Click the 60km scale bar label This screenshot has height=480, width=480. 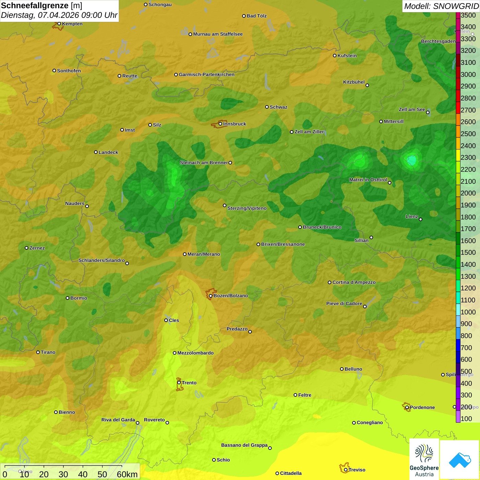click(x=127, y=474)
